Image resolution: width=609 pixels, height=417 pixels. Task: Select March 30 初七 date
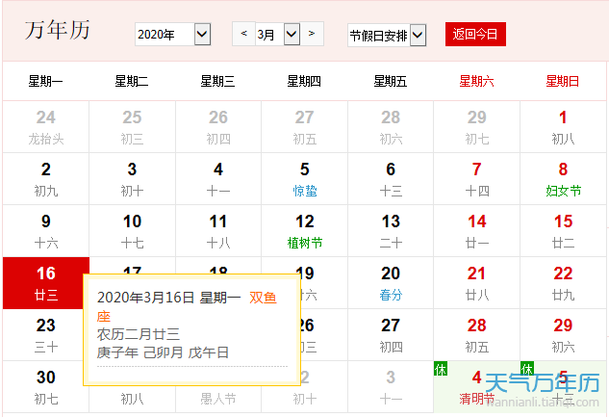point(46,387)
